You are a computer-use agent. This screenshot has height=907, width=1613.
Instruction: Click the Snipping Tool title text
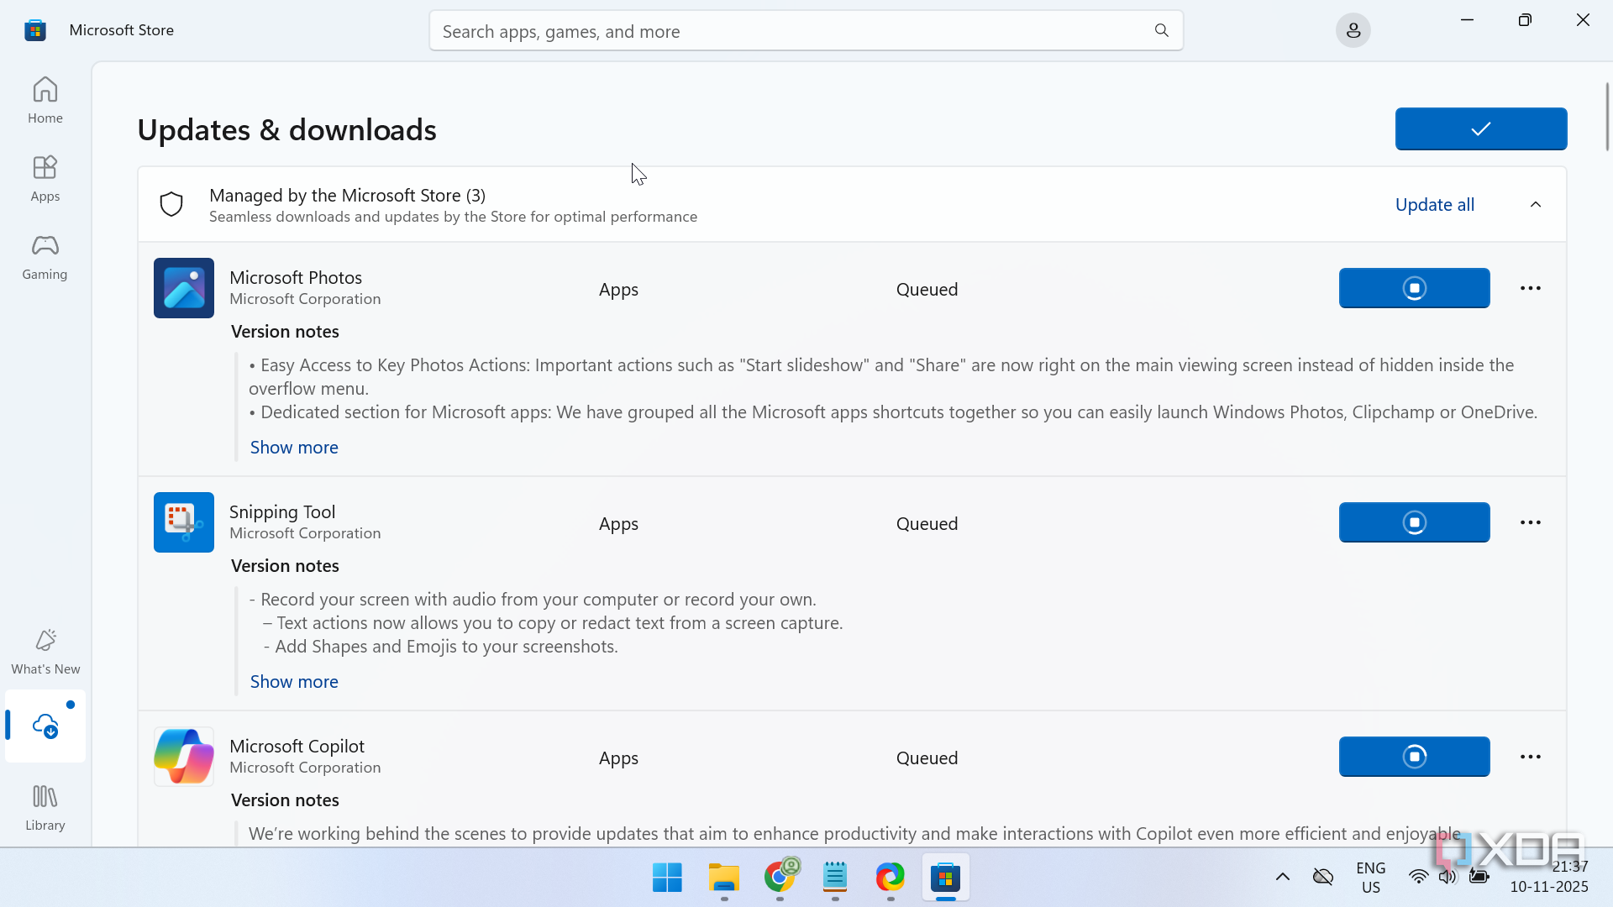click(282, 511)
